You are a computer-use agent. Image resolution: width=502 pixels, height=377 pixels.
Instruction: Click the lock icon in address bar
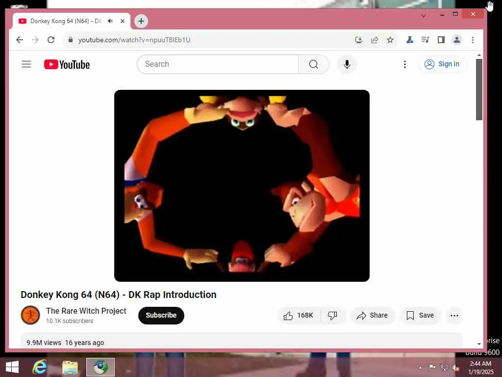point(71,40)
